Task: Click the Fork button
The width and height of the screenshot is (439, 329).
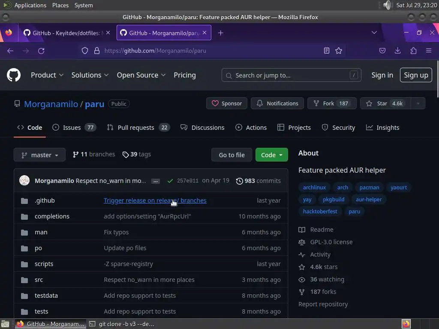Action: (332, 103)
